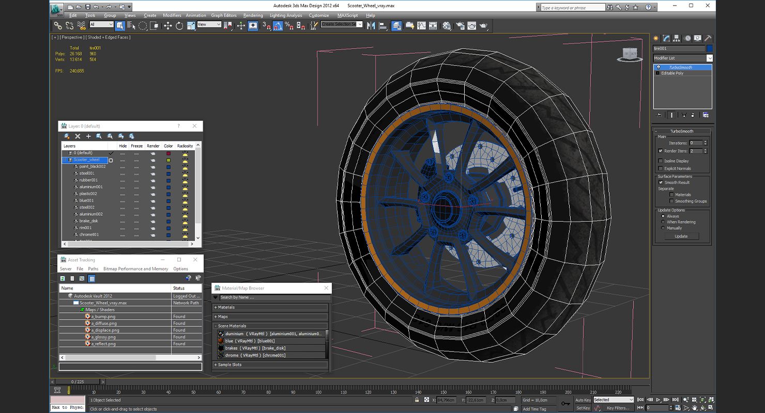Click the Align tool icon

pyautogui.click(x=383, y=26)
